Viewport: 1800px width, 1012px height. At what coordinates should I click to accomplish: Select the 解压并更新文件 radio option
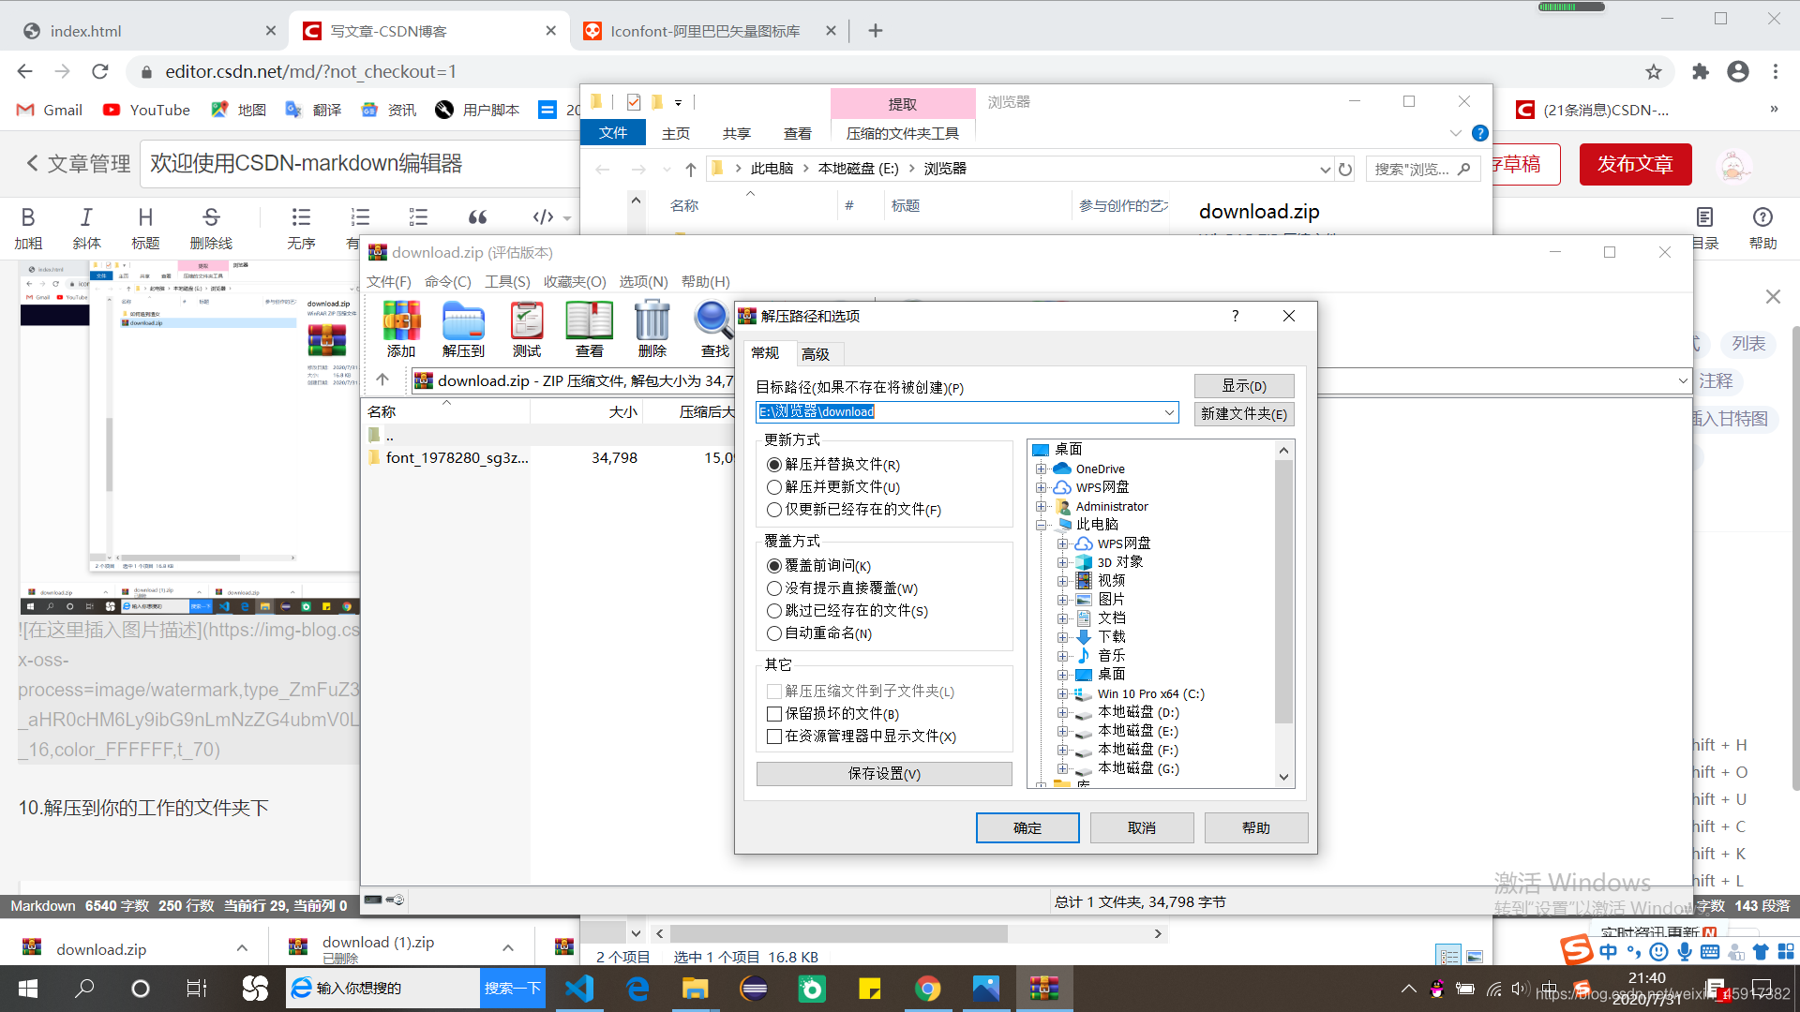[x=774, y=487]
